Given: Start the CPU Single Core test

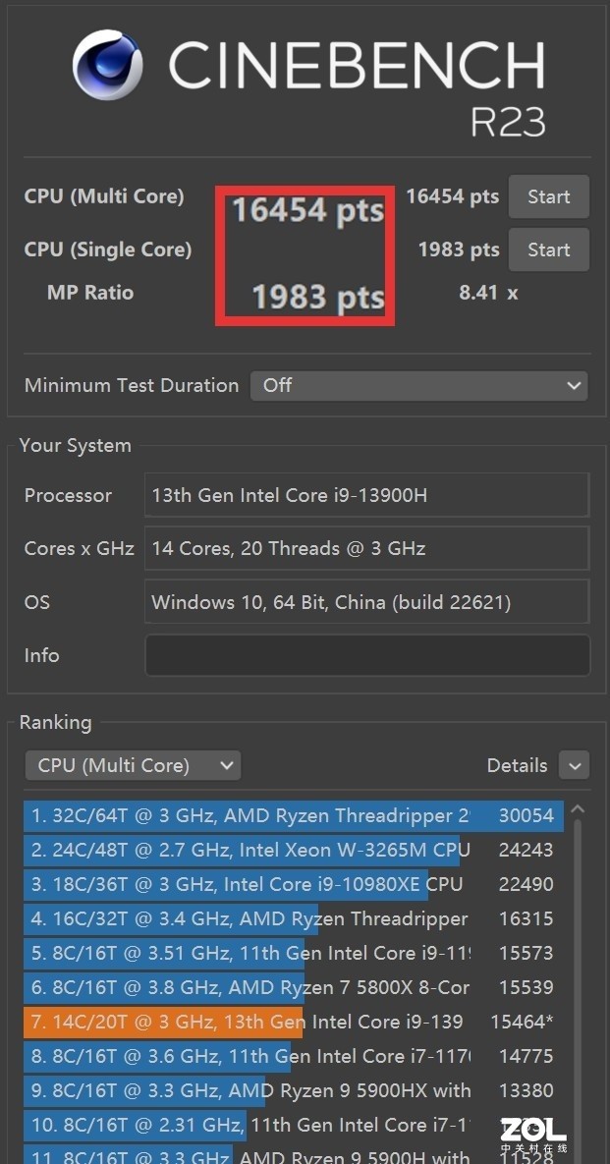Looking at the screenshot, I should pyautogui.click(x=548, y=249).
